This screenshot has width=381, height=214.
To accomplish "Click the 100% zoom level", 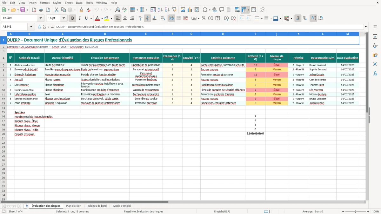I will [375, 211].
